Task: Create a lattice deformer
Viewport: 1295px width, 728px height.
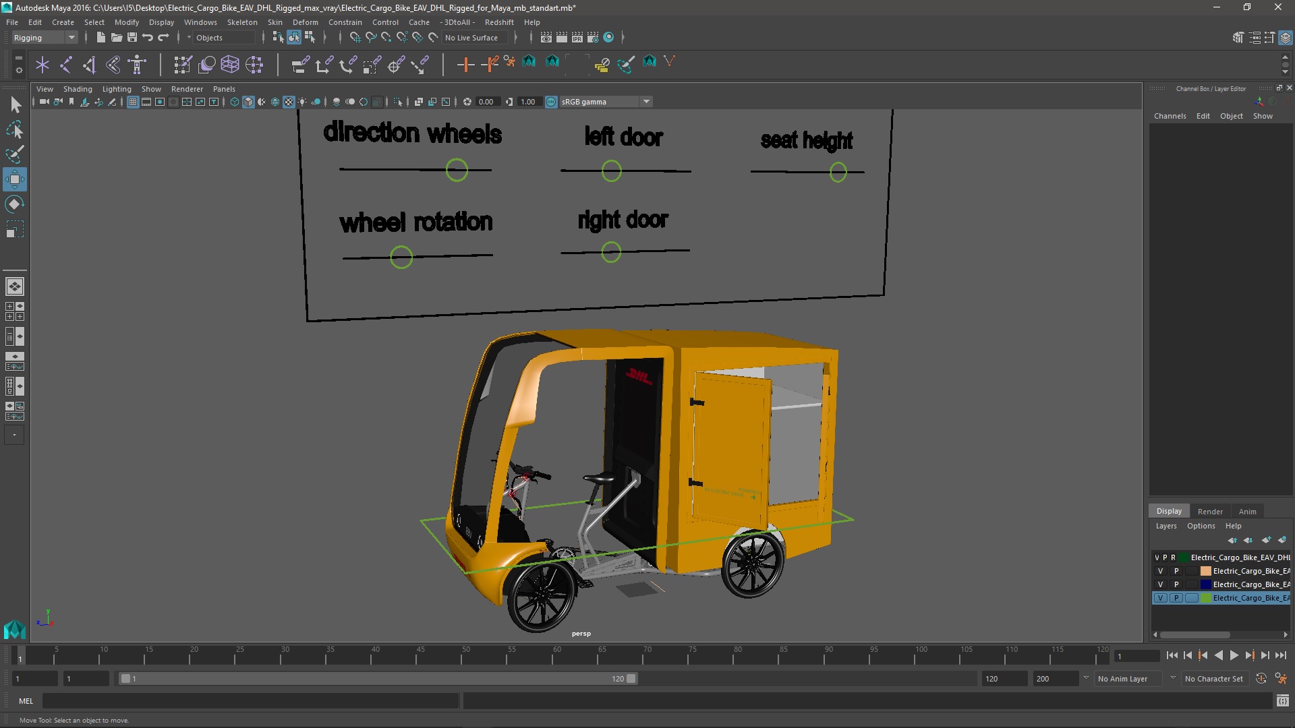Action: 230,65
